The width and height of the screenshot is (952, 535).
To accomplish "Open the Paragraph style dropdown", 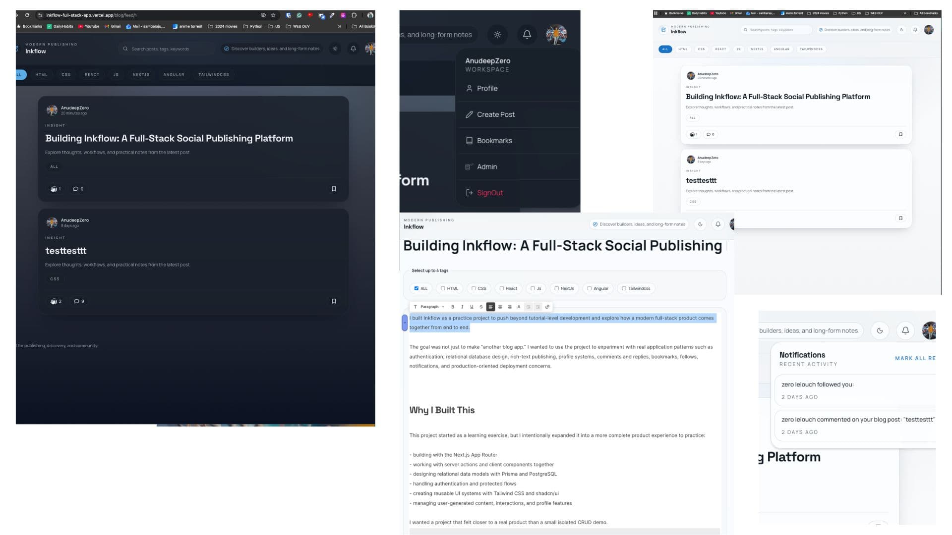I will (x=430, y=307).
